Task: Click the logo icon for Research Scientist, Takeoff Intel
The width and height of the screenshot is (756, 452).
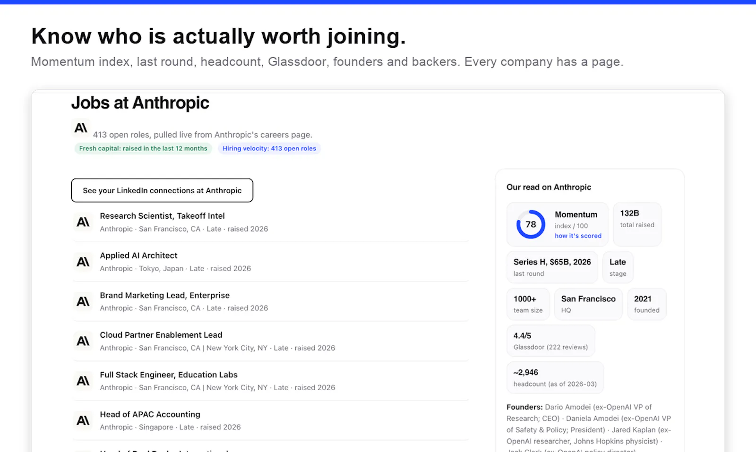Action: 83,222
